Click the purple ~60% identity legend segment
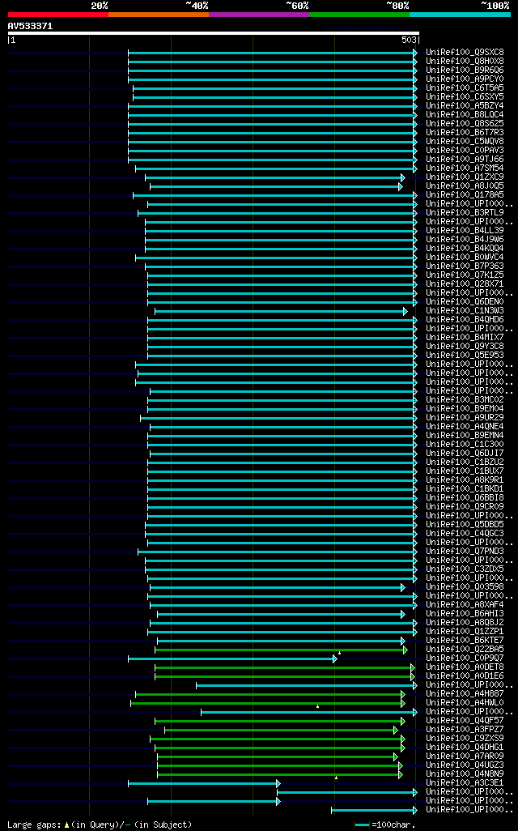 click(259, 15)
